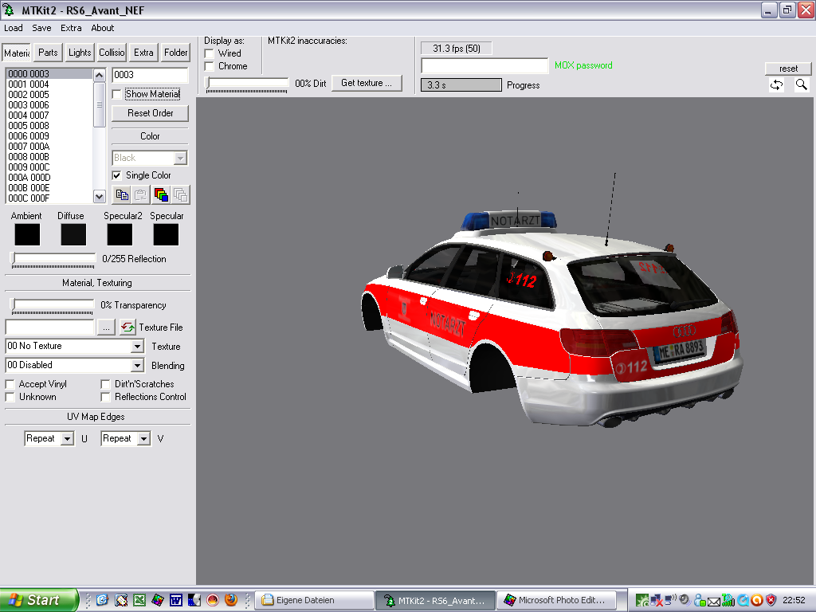
Task: Open the V Repeat dropdown
Action: coord(144,439)
